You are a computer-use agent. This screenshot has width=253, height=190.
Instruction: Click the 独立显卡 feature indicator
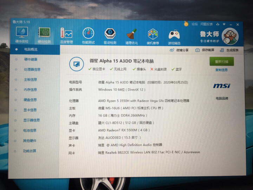pos(97,69)
